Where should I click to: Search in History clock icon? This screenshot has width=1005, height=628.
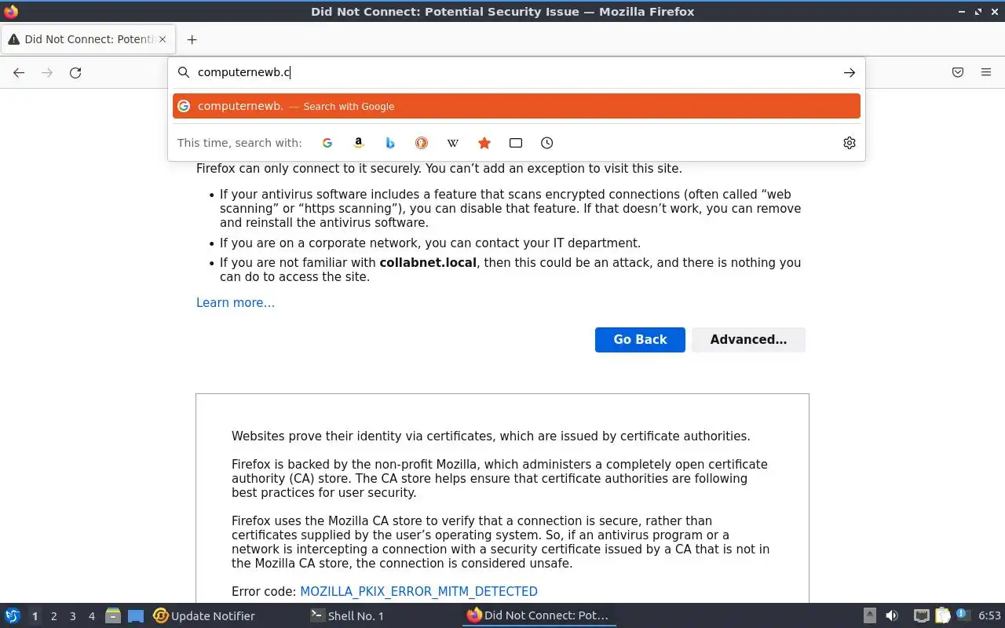[547, 143]
